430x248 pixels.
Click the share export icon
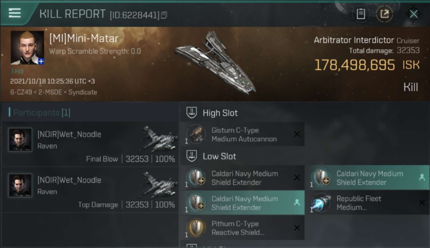384,14
